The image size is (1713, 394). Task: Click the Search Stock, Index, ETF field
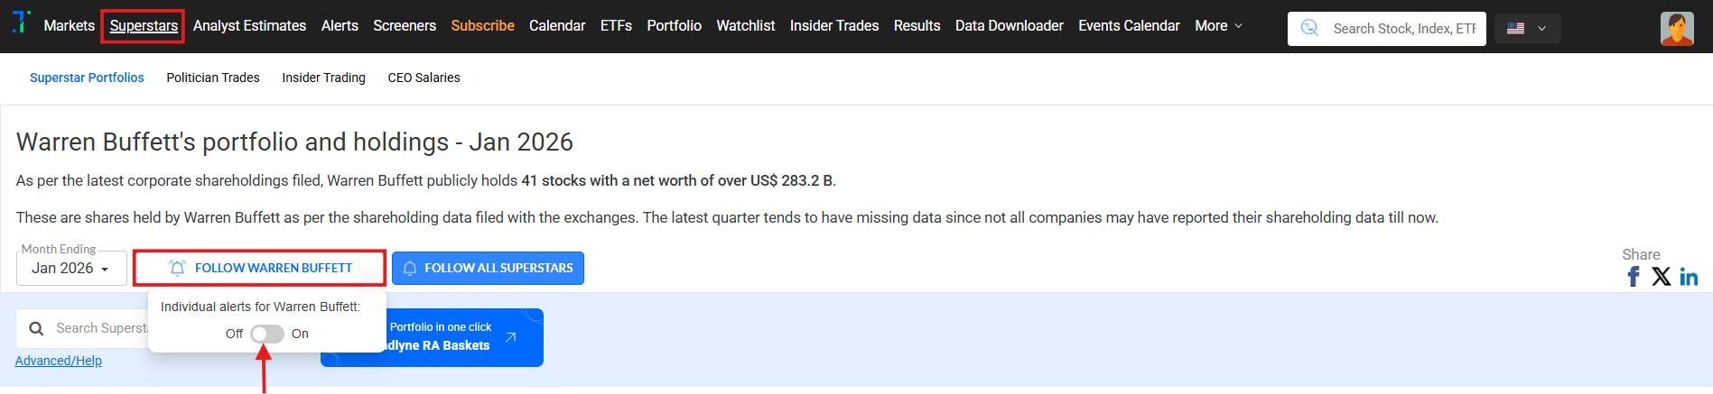point(1403,29)
